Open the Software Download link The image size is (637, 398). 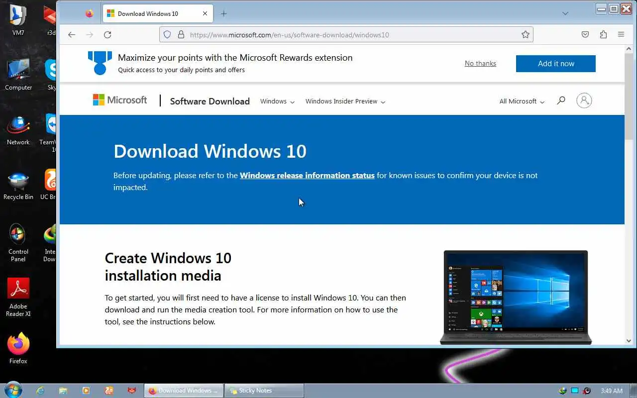coord(210,101)
